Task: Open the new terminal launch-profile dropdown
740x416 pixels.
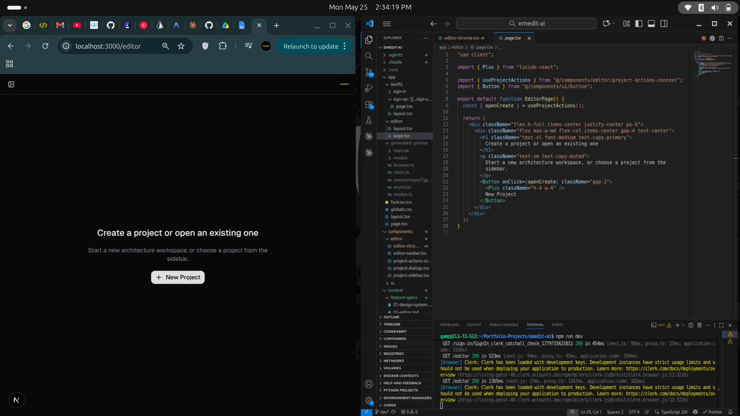Action: 683,325
